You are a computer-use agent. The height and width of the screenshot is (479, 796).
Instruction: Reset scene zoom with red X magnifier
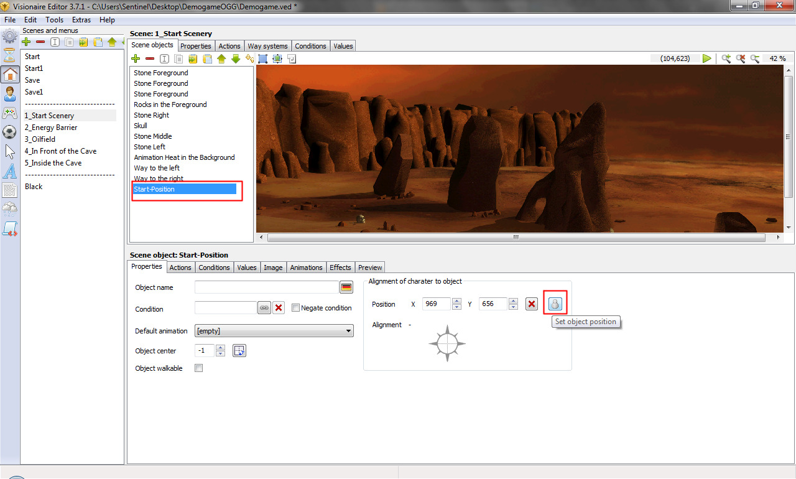pos(741,58)
